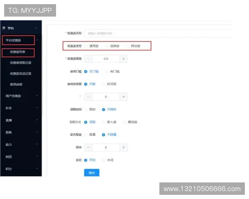Decrease the 排序 value with minus
This screenshot has width=249, height=199.
(88, 148)
